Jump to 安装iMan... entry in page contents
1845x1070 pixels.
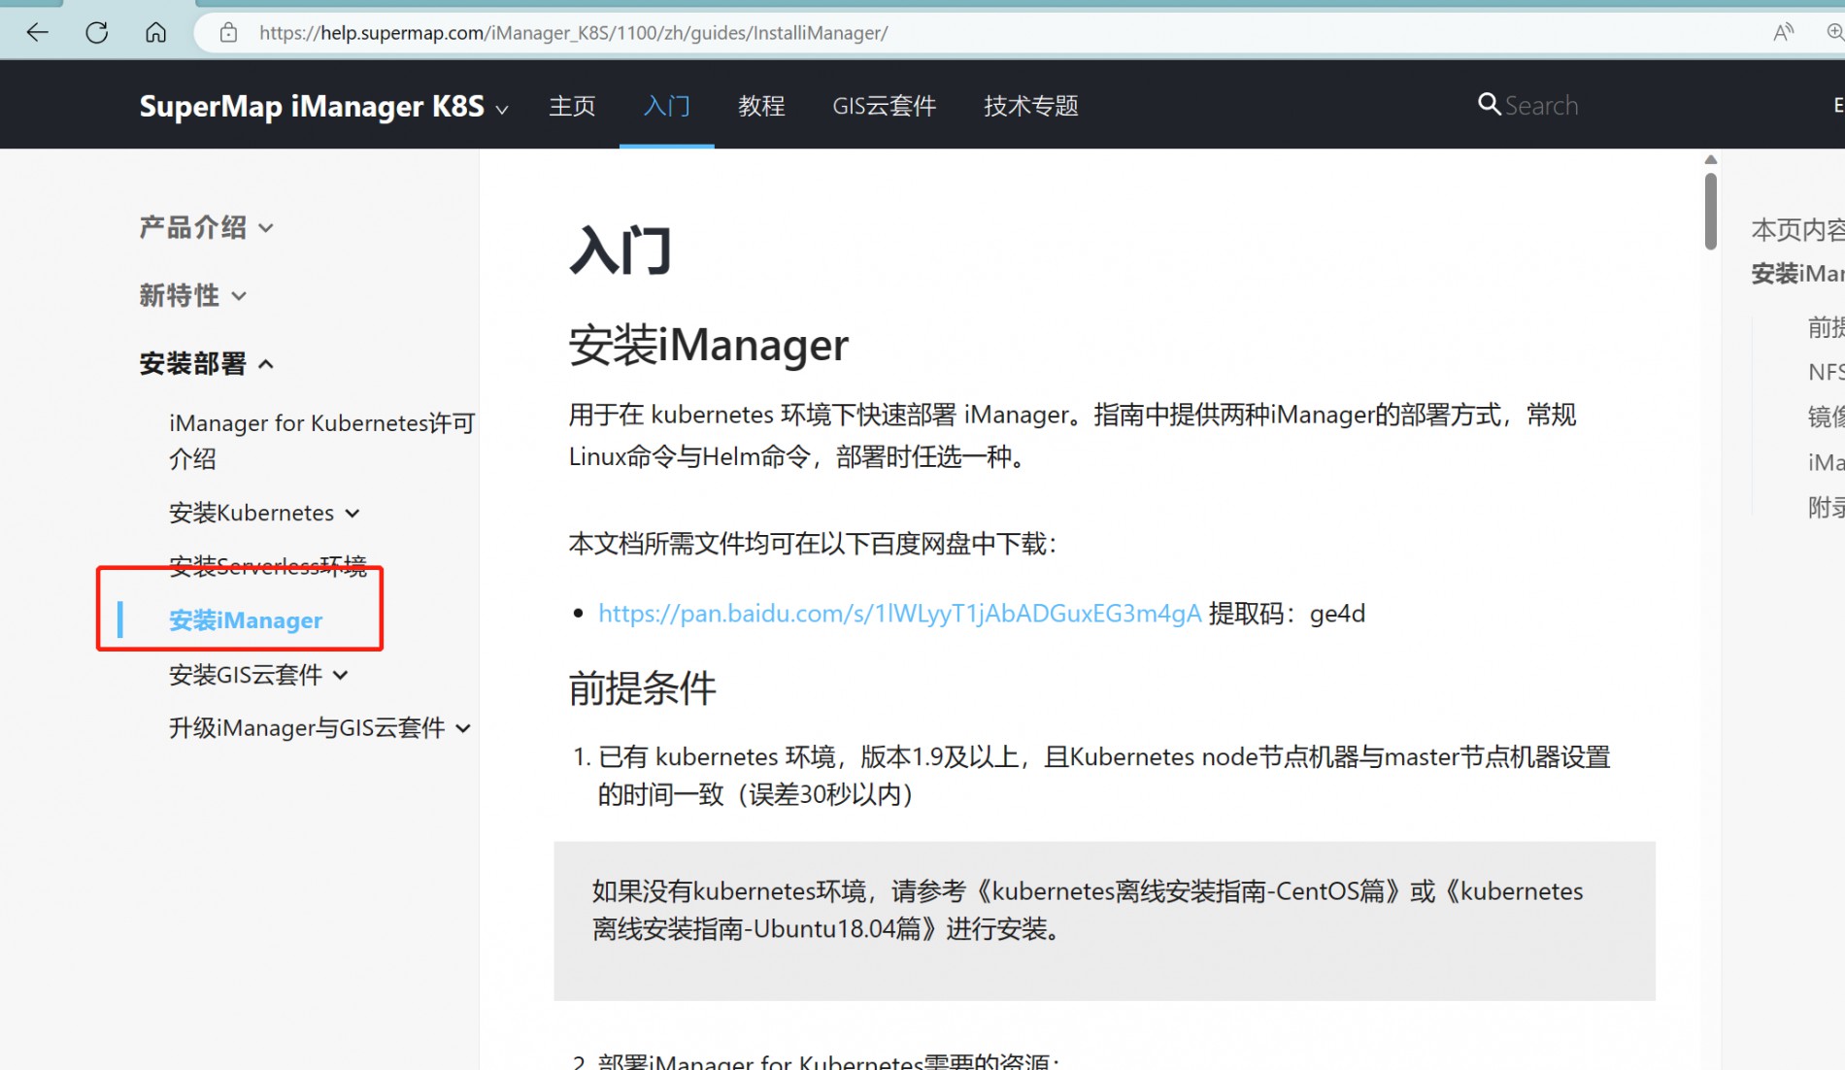click(x=1797, y=274)
